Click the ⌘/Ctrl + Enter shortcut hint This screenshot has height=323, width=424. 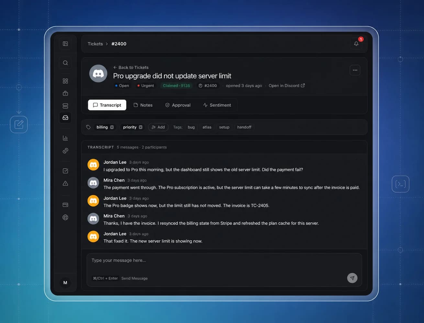click(x=106, y=278)
